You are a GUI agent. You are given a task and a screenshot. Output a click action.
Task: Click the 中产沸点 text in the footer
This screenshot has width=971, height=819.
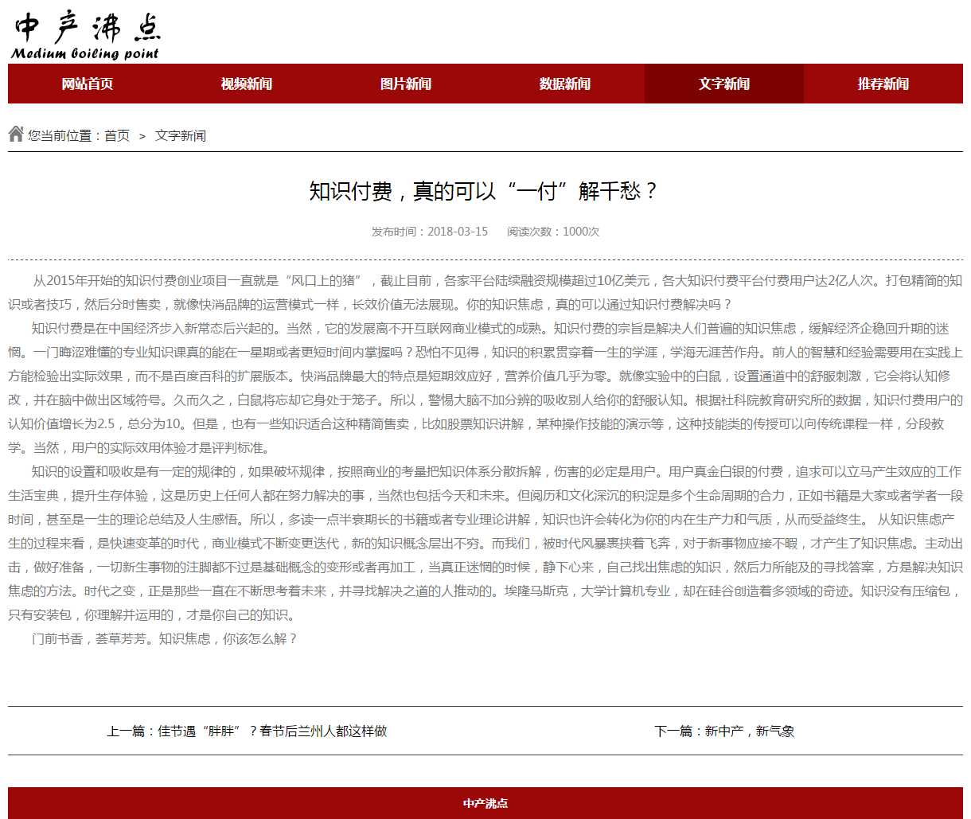(485, 803)
